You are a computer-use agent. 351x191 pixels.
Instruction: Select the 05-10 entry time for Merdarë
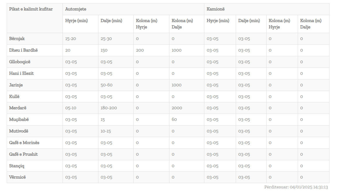pos(71,108)
